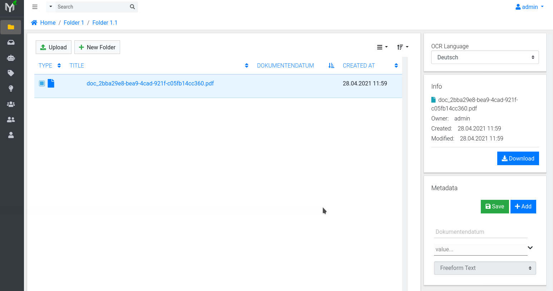Click the Home breadcrumb house icon
The width and height of the screenshot is (553, 291).
[x=34, y=23]
